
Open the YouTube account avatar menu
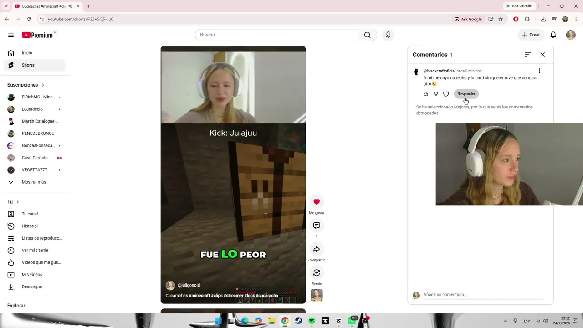pos(571,35)
